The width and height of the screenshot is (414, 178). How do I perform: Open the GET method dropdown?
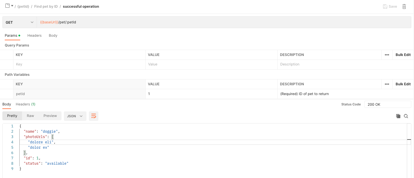point(20,22)
